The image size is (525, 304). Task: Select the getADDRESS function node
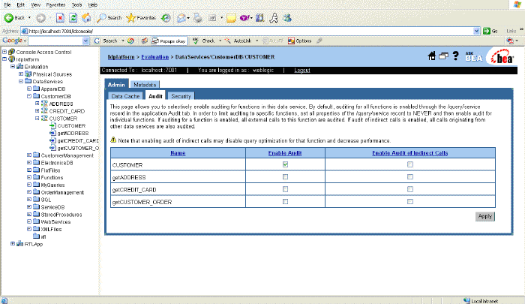[73, 133]
